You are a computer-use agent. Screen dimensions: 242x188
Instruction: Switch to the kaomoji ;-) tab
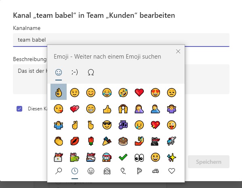pos(75,72)
